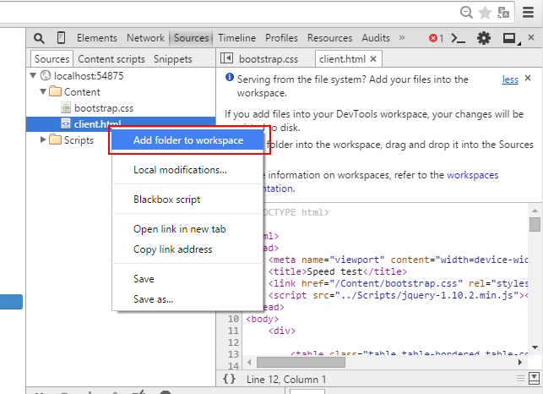Click horizontal scrollbar thumb in editor
This screenshot has width=543, height=394.
click(x=301, y=362)
